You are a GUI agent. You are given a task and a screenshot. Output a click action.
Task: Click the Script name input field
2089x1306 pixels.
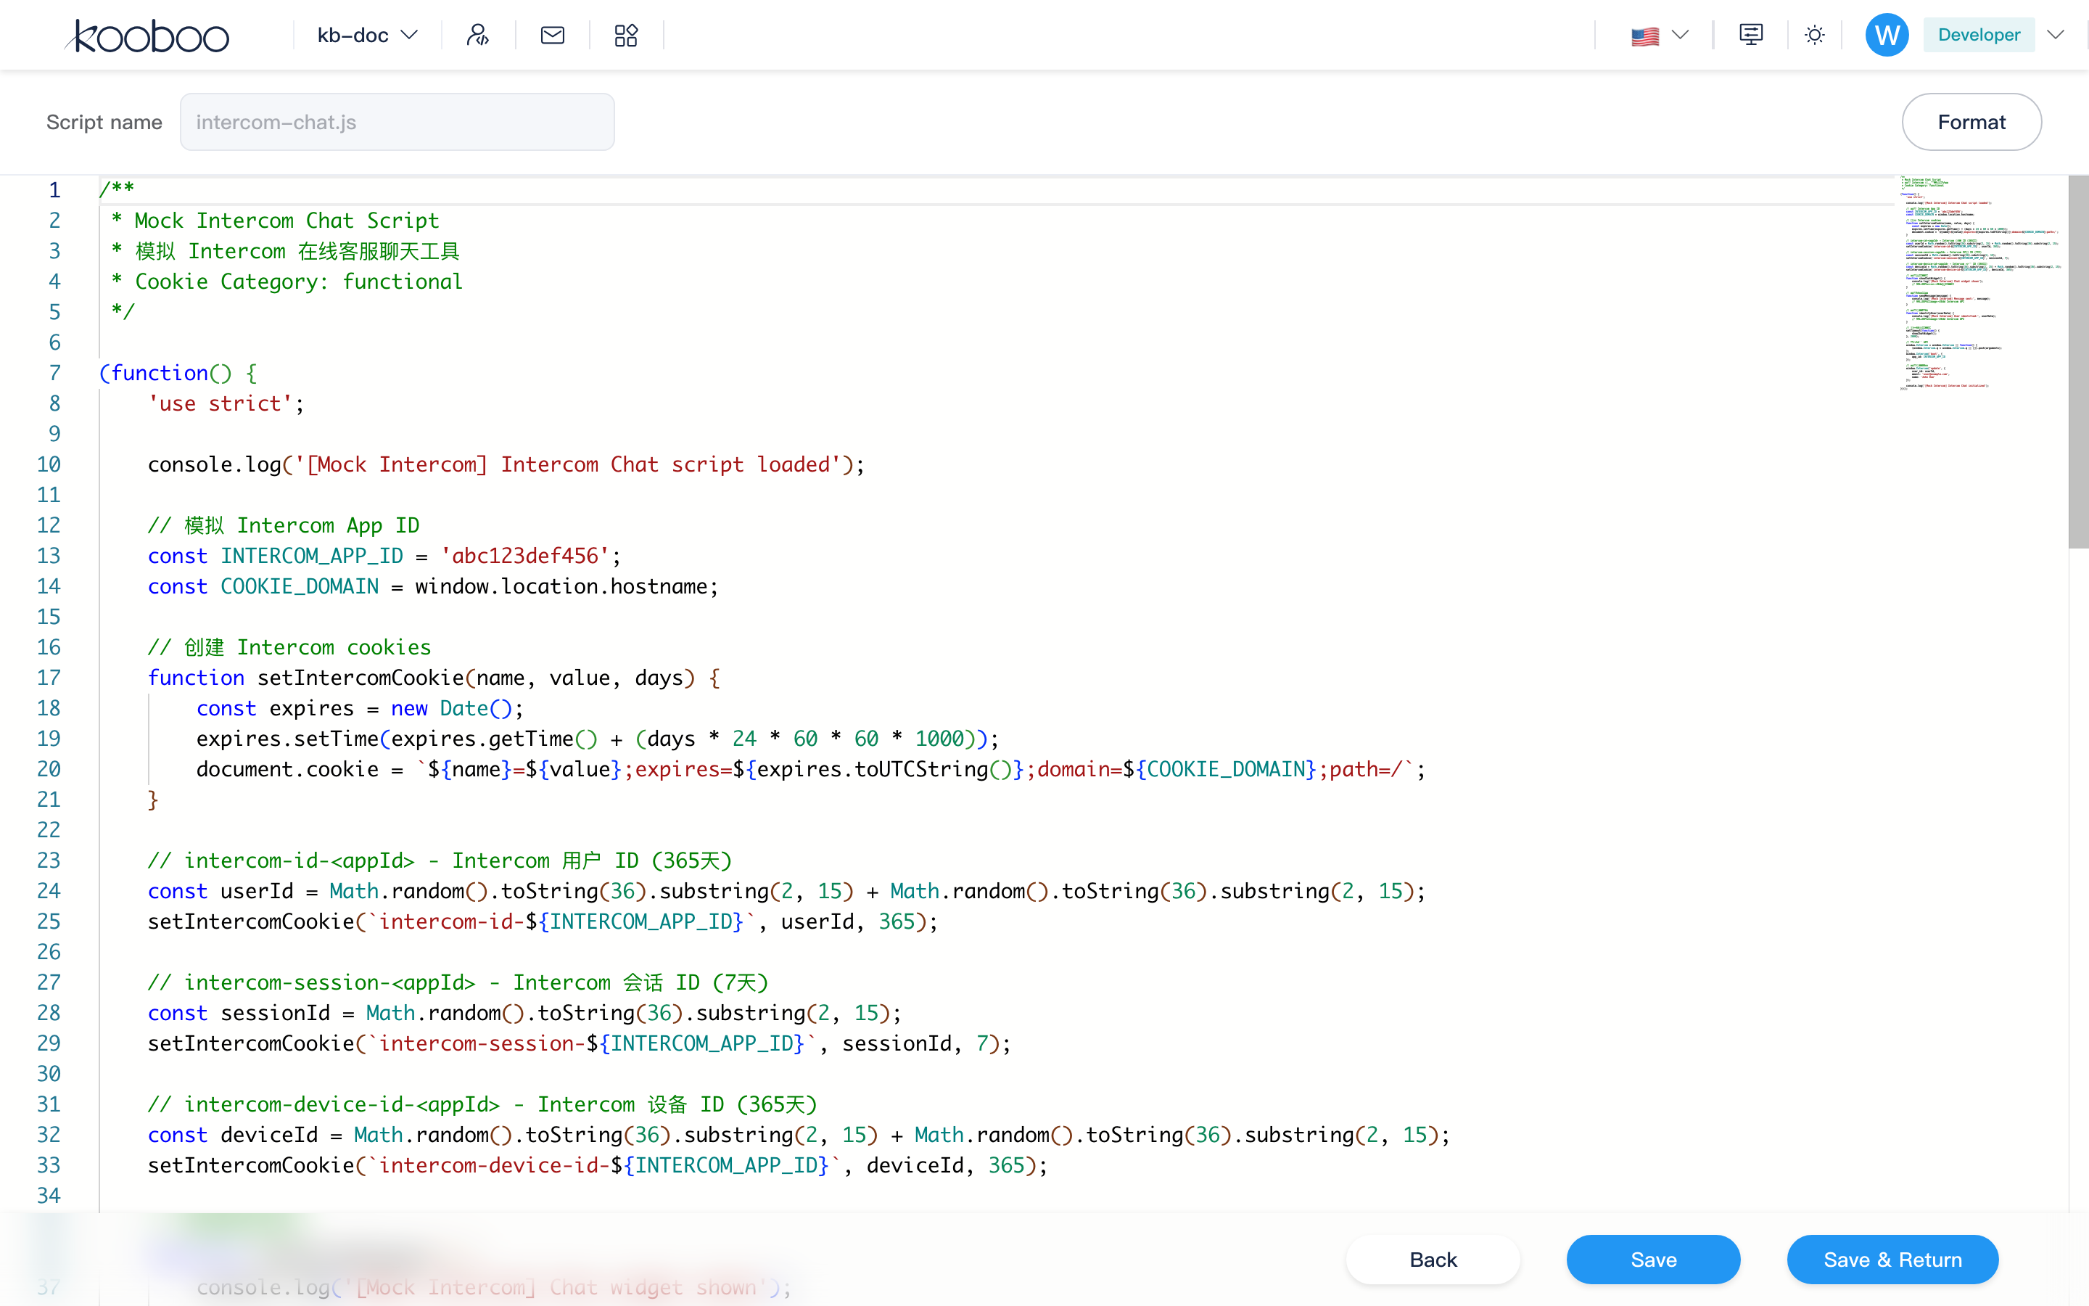point(397,122)
